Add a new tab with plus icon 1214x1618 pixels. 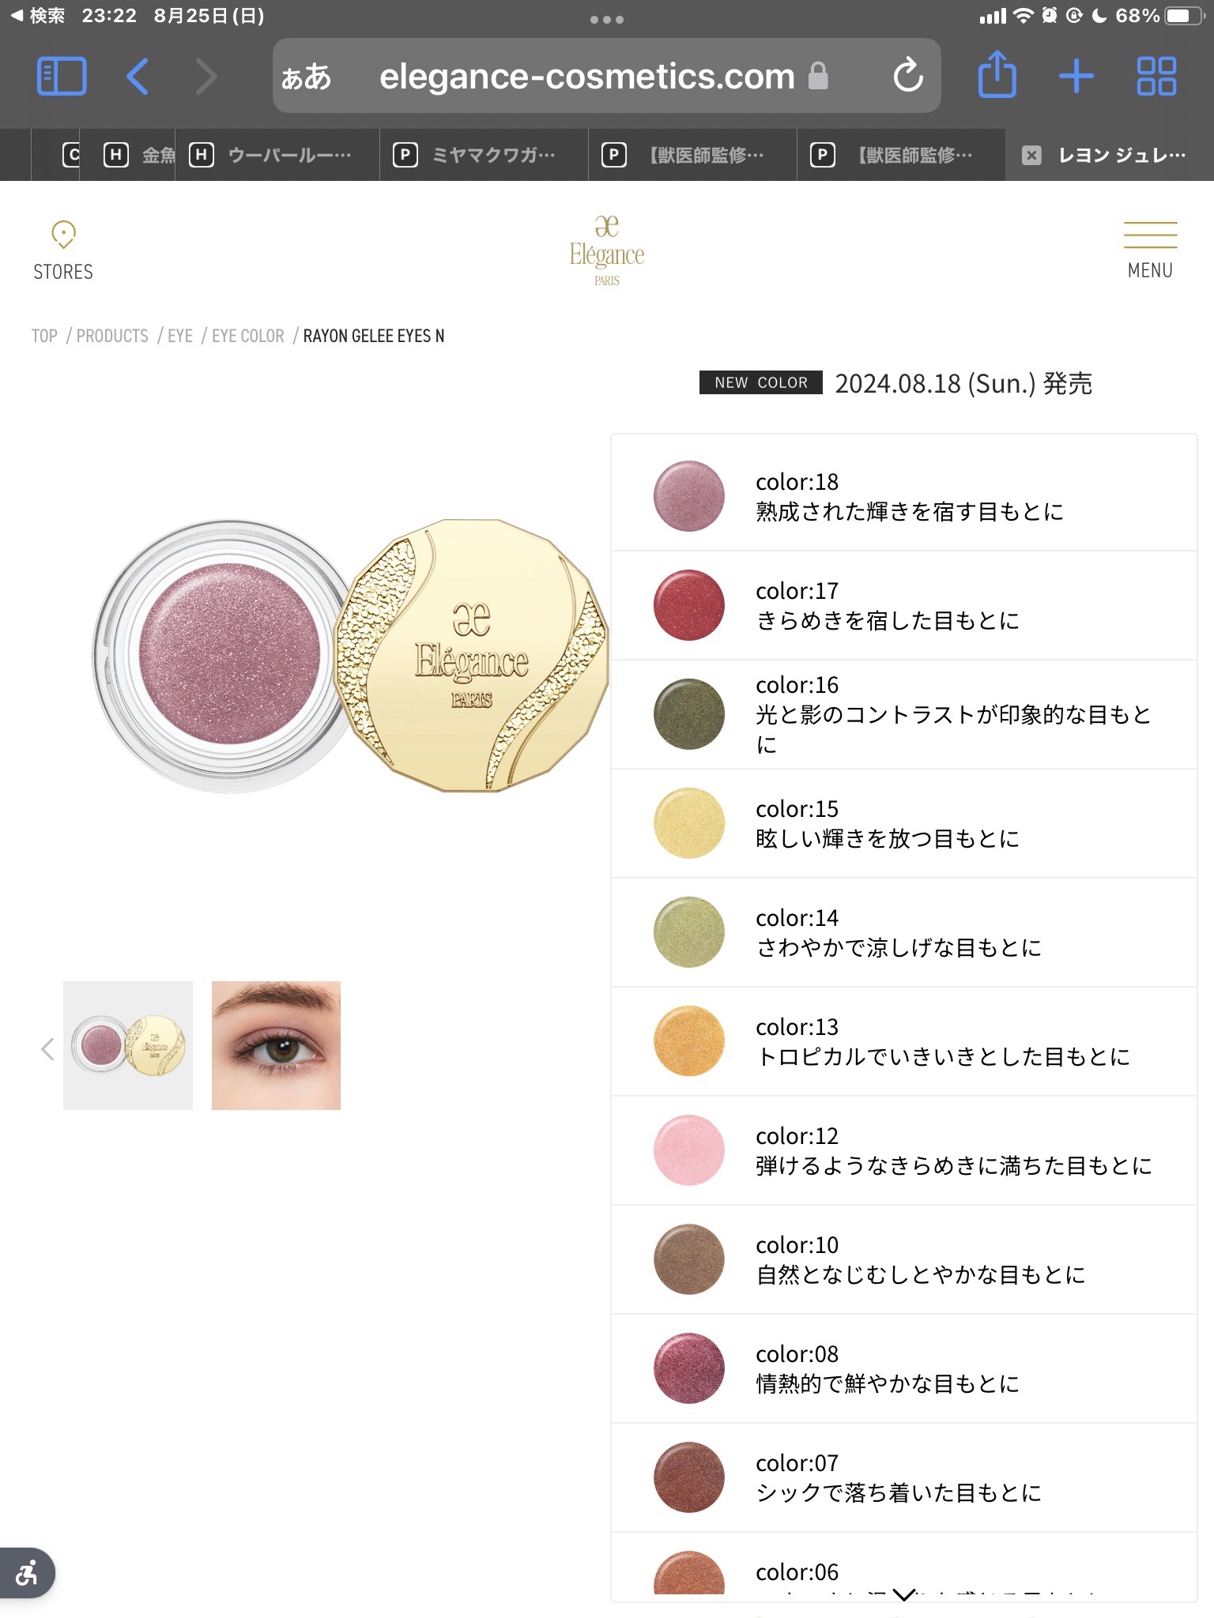[1076, 77]
